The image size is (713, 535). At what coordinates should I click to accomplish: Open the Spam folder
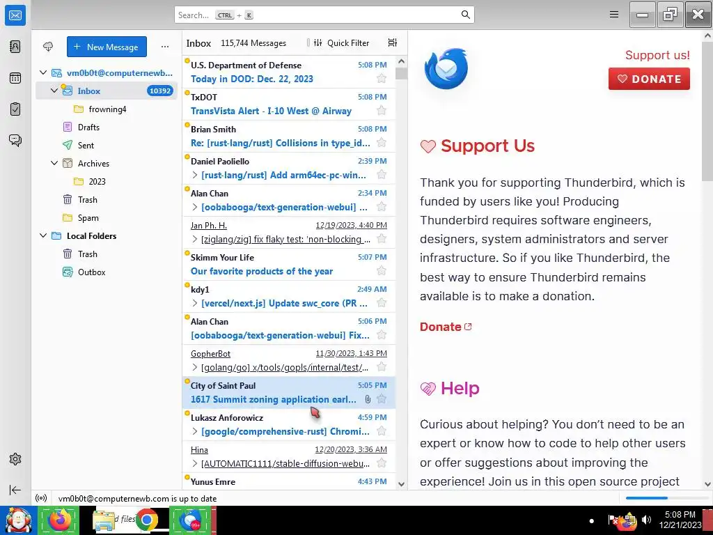click(107, 218)
